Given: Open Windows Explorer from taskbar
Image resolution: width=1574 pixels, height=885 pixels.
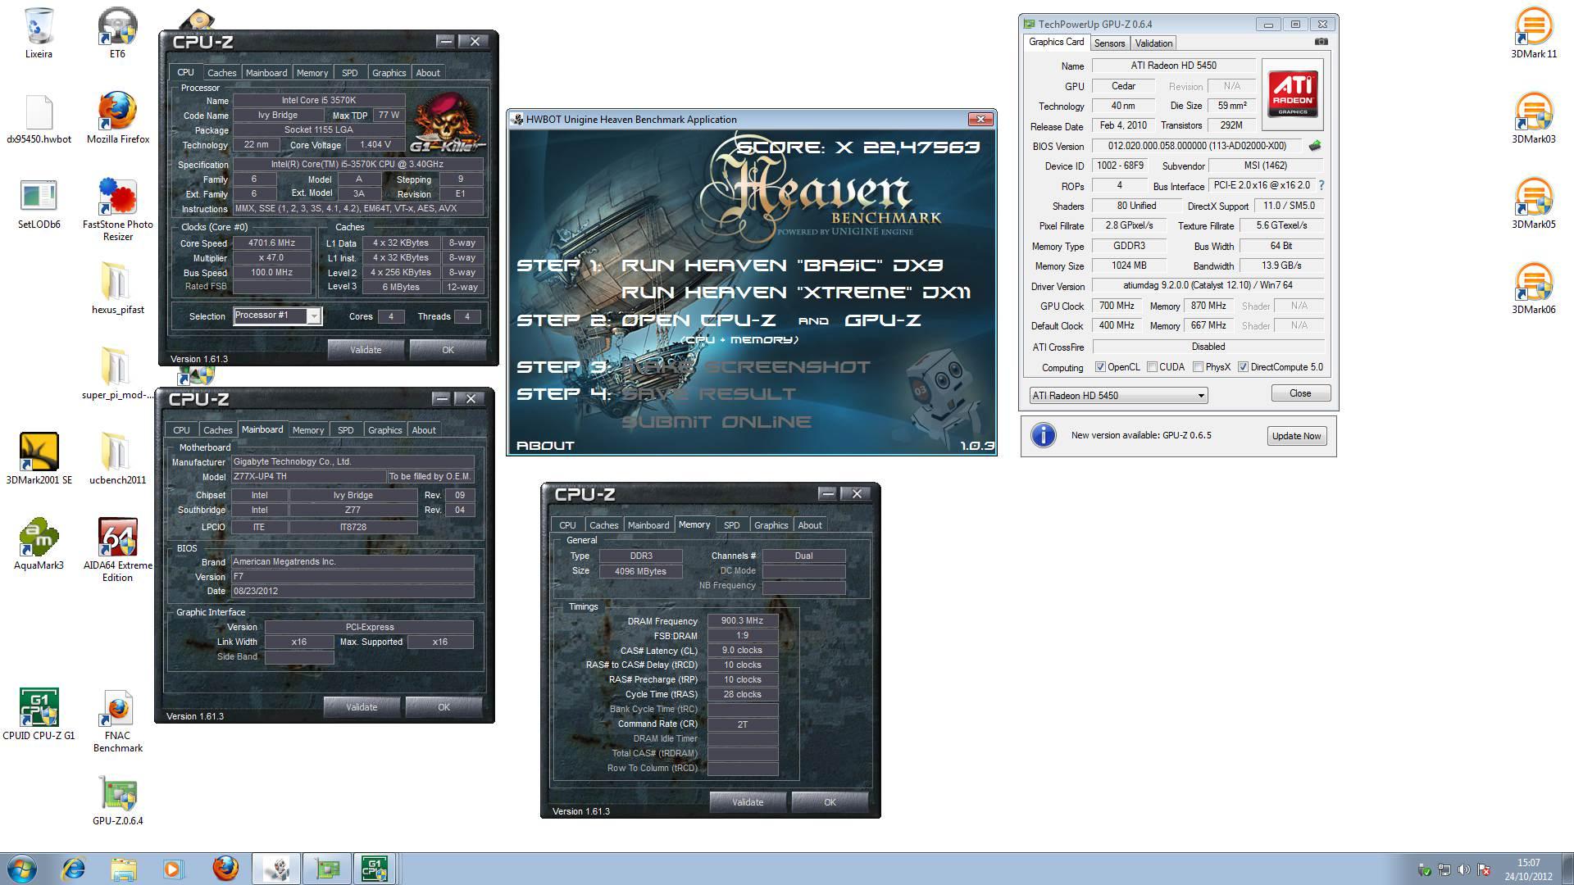Looking at the screenshot, I should tap(124, 869).
